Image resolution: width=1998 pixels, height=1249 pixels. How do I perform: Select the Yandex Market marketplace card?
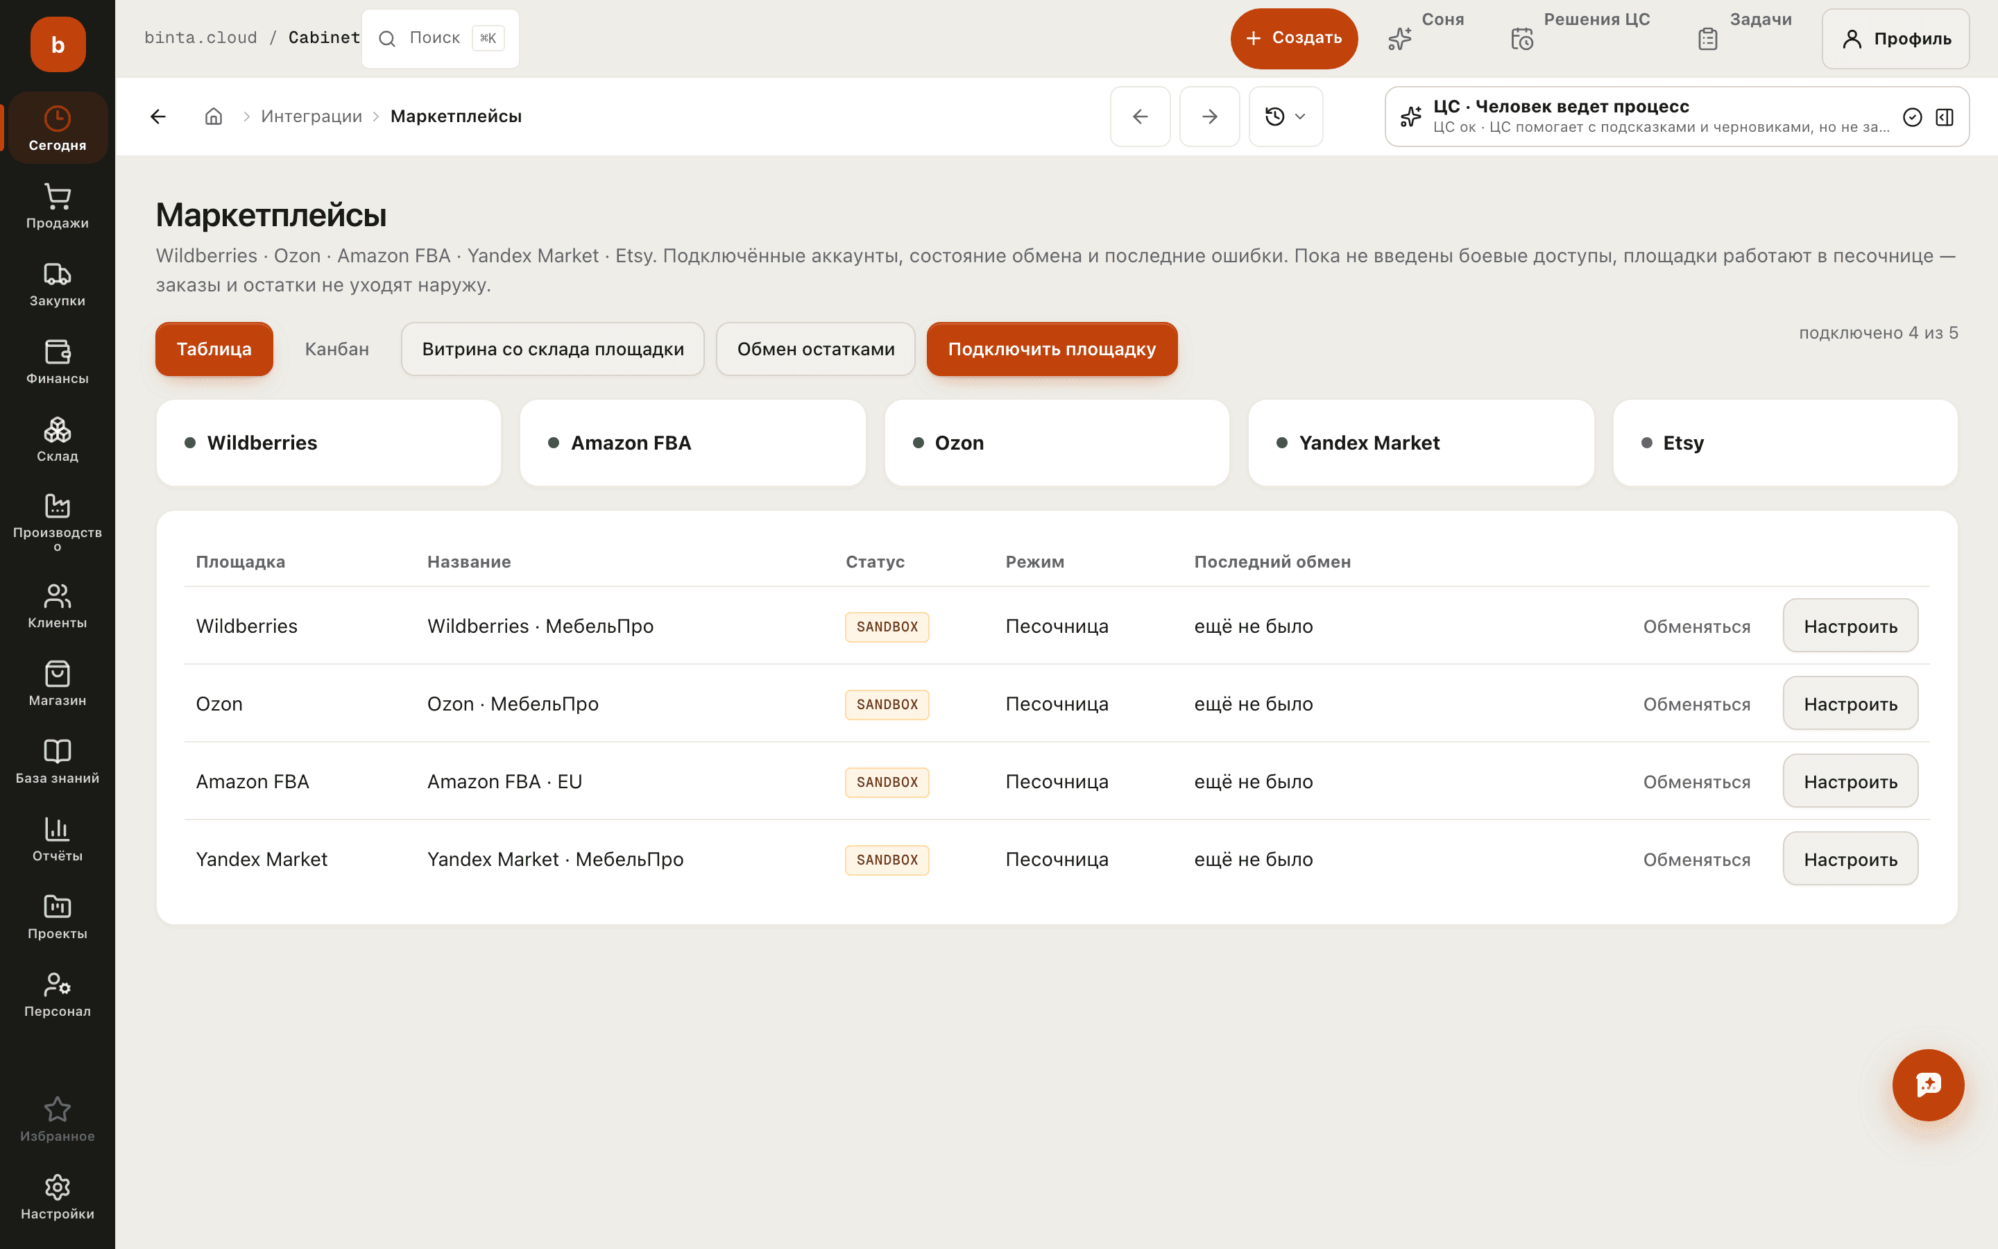coord(1421,443)
